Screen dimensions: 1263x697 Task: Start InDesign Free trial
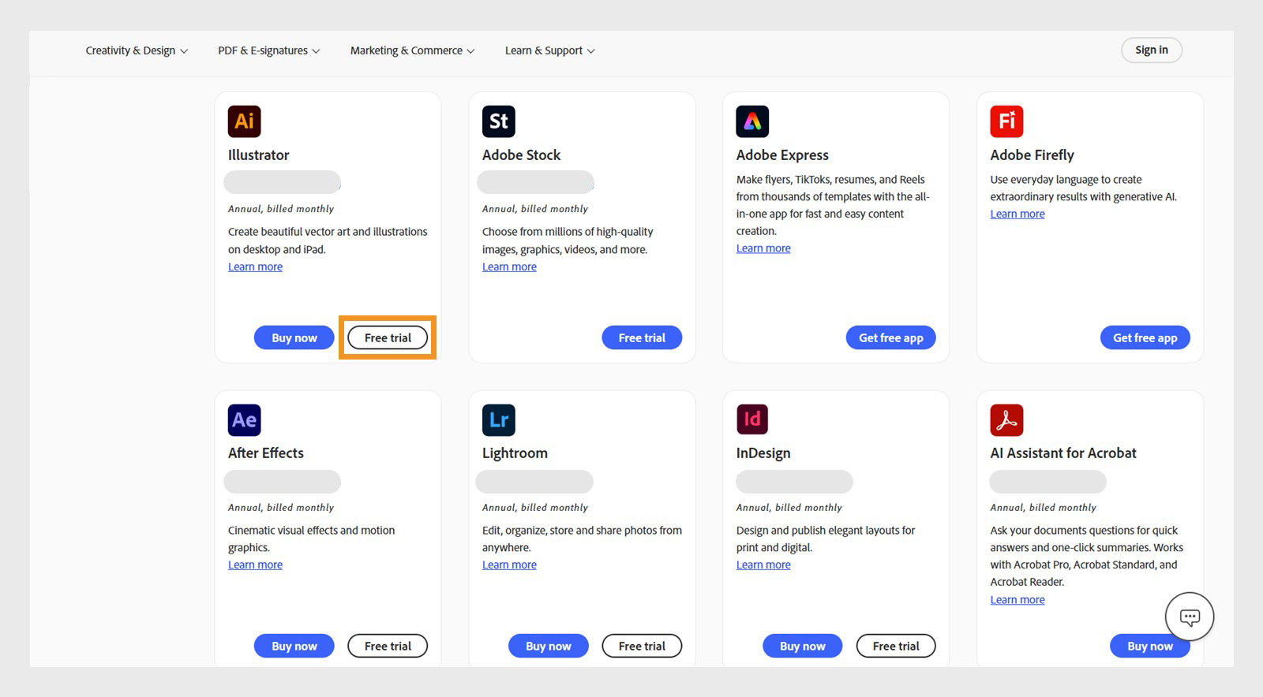click(895, 646)
